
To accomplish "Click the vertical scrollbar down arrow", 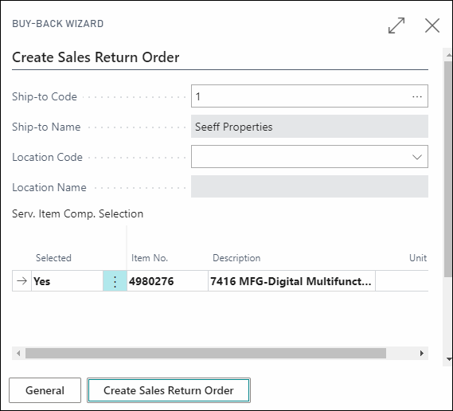I will coord(449,359).
